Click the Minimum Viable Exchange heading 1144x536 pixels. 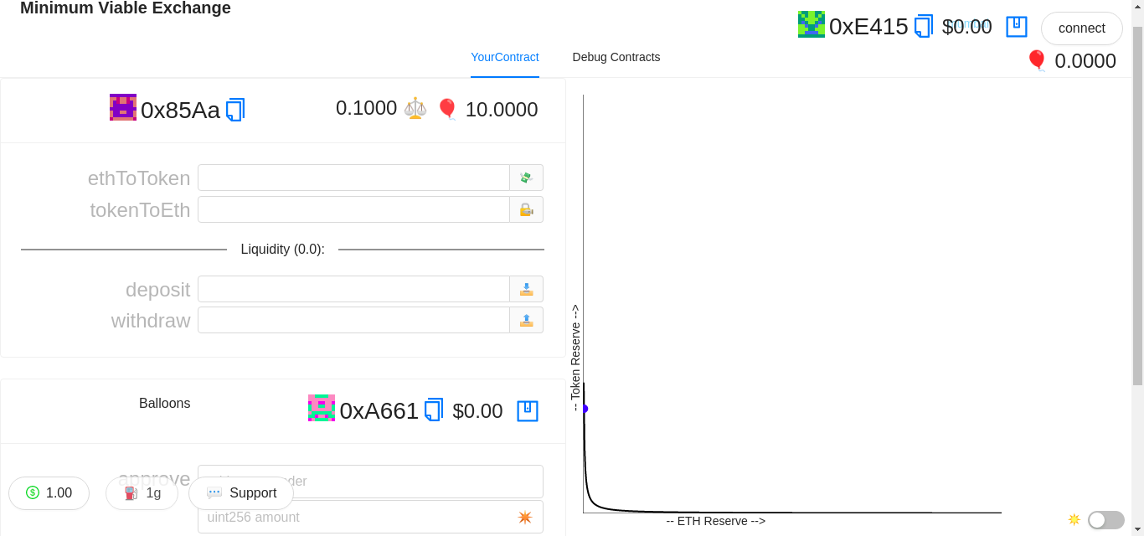[126, 8]
